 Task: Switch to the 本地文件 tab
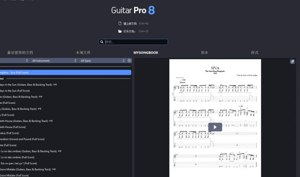(x=83, y=53)
